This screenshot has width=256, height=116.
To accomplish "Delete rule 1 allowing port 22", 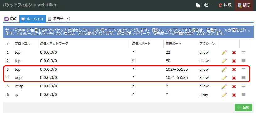I will pyautogui.click(x=234, y=53).
